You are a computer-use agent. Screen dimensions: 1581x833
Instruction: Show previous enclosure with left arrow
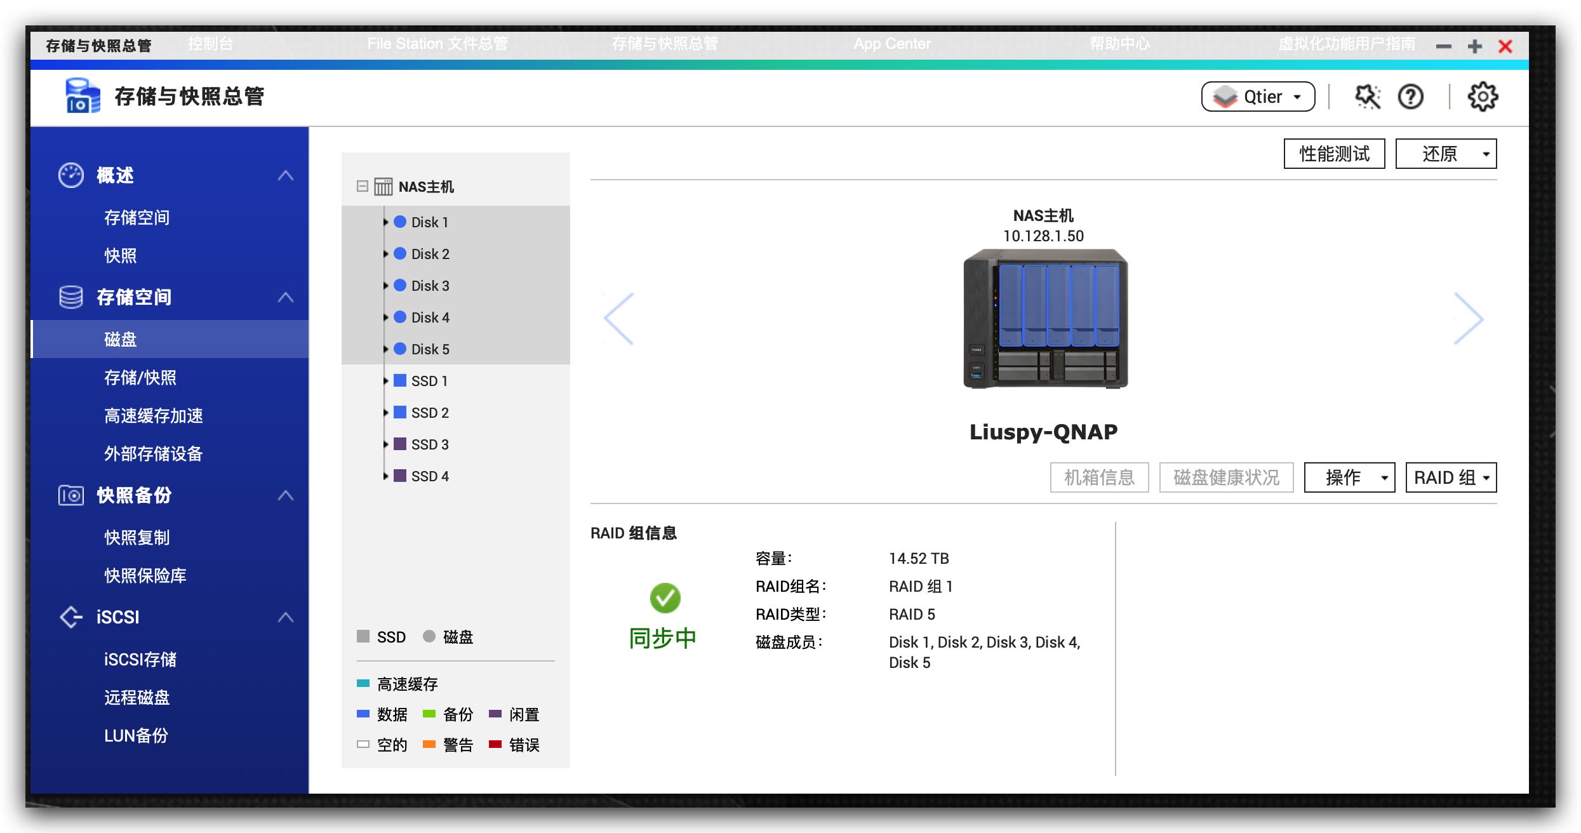click(619, 319)
